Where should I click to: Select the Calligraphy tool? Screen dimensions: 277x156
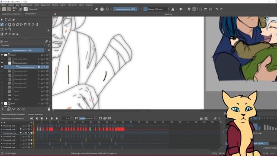(13, 20)
